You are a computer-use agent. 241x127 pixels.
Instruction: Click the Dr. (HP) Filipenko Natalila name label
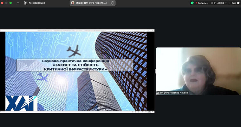(174, 93)
